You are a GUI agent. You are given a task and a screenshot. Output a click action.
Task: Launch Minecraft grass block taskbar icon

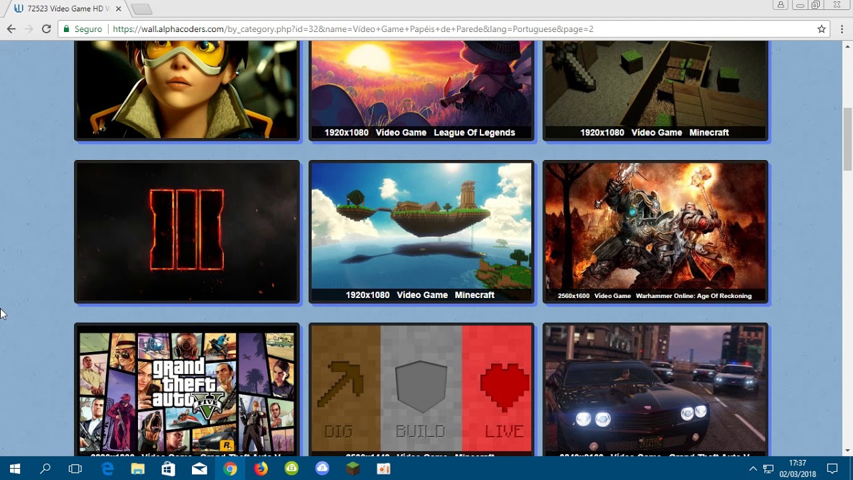(x=353, y=469)
